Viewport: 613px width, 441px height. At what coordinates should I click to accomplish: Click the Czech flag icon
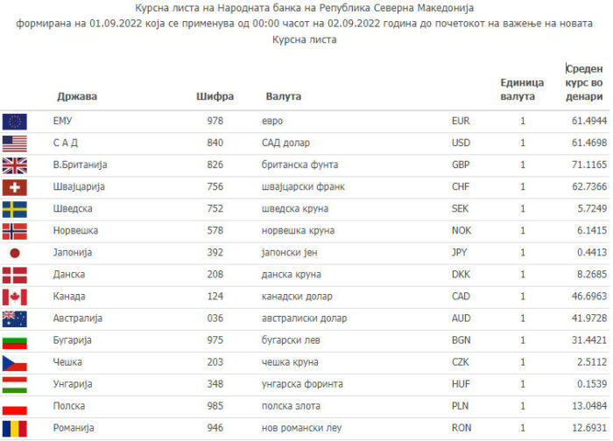tap(15, 363)
